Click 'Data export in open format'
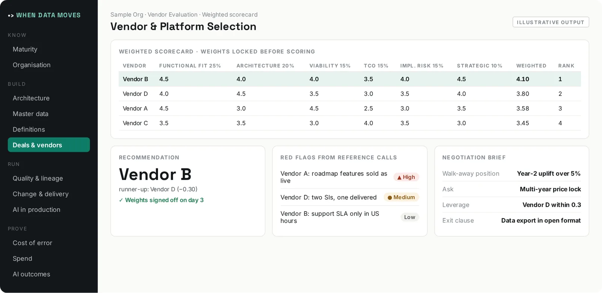This screenshot has width=602, height=293. (x=541, y=220)
